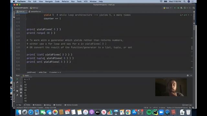Open the Favorites tool window side tab
The height and width of the screenshot is (116, 207).
[14, 98]
